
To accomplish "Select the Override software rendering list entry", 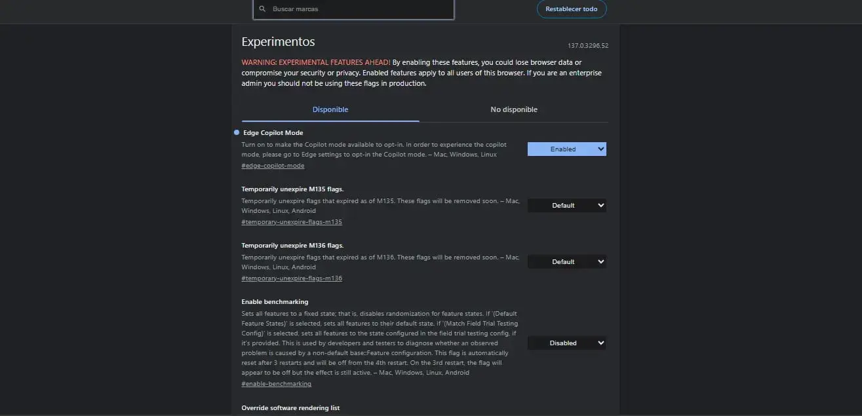I will [x=290, y=407].
